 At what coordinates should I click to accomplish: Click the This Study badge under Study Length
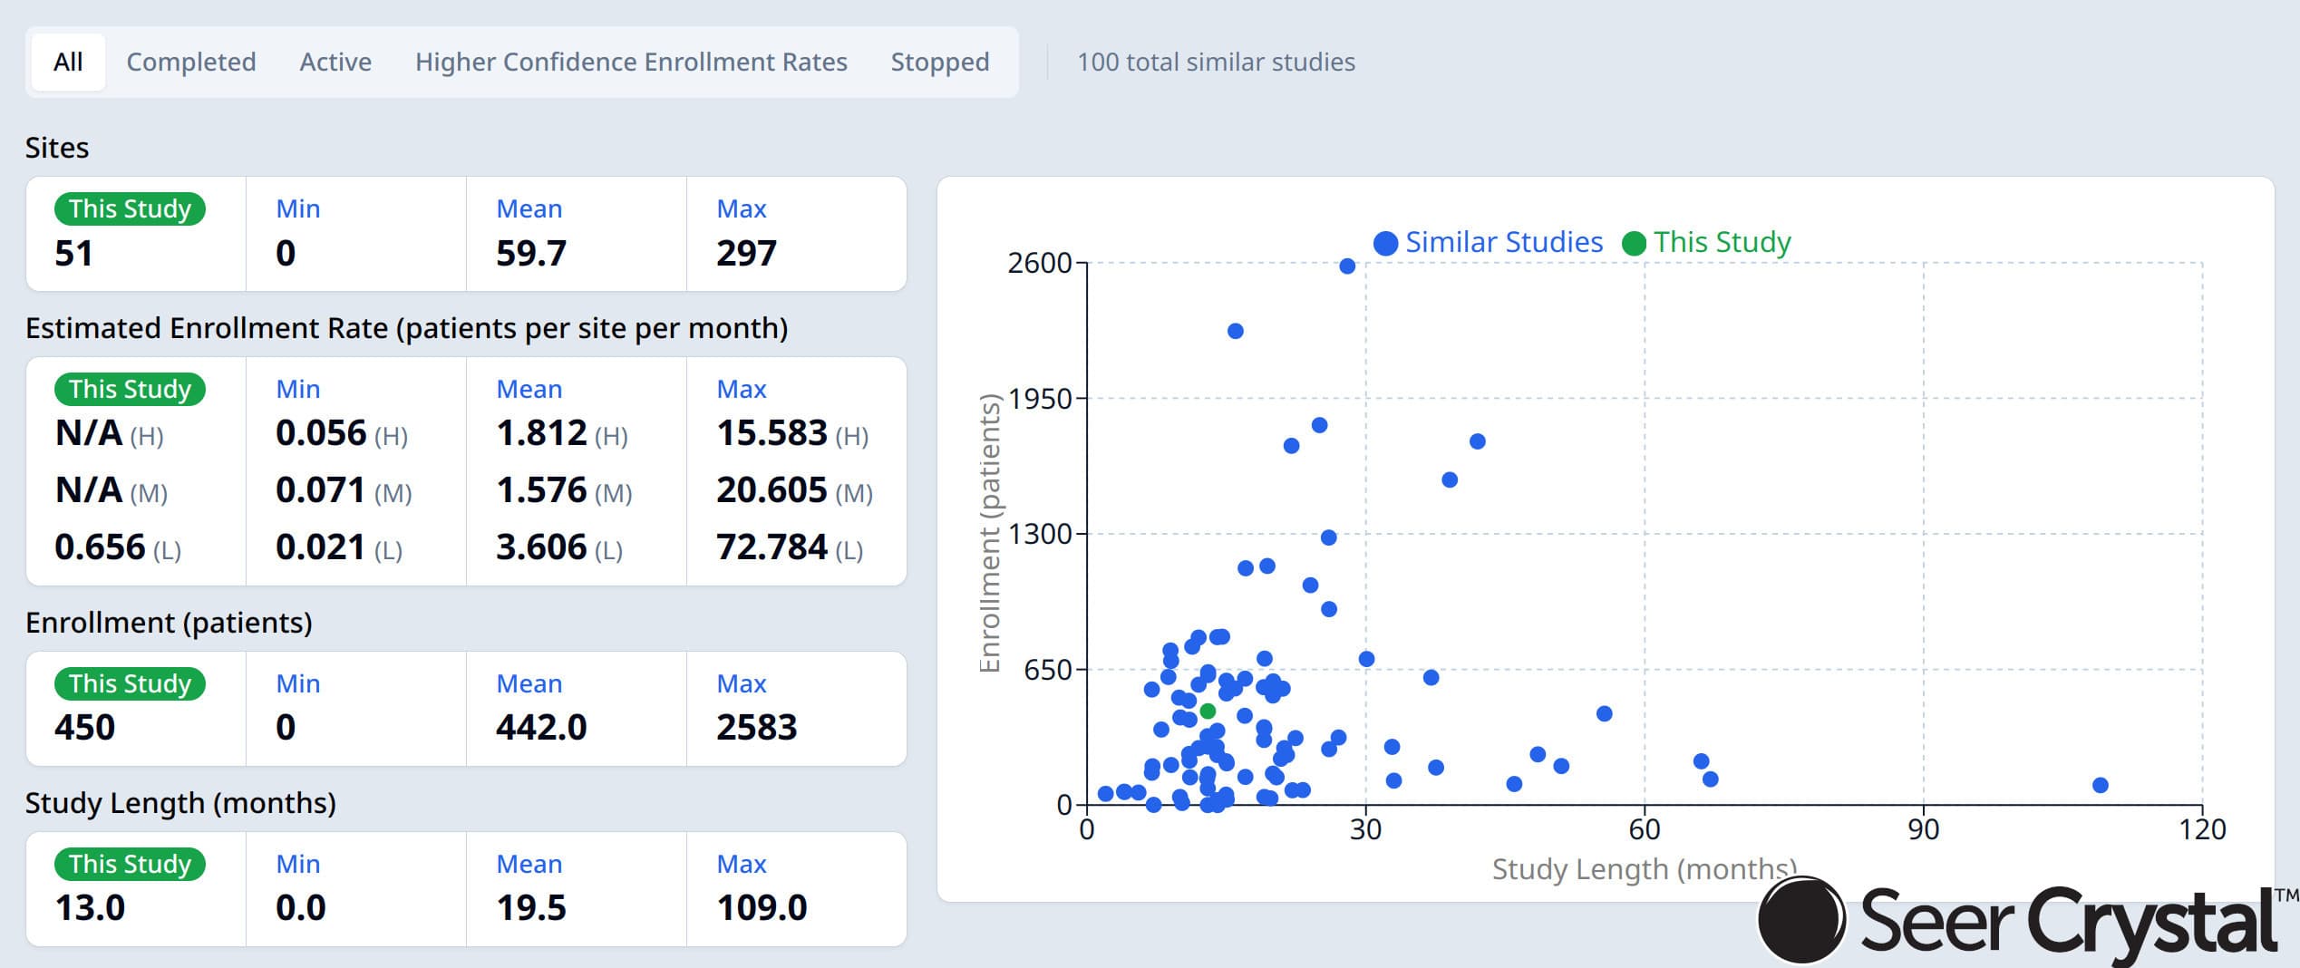coord(131,864)
